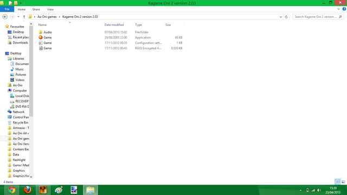Expand breadcrumb arrow after Ao Oni games
This screenshot has width=347, height=195.
pyautogui.click(x=59, y=17)
